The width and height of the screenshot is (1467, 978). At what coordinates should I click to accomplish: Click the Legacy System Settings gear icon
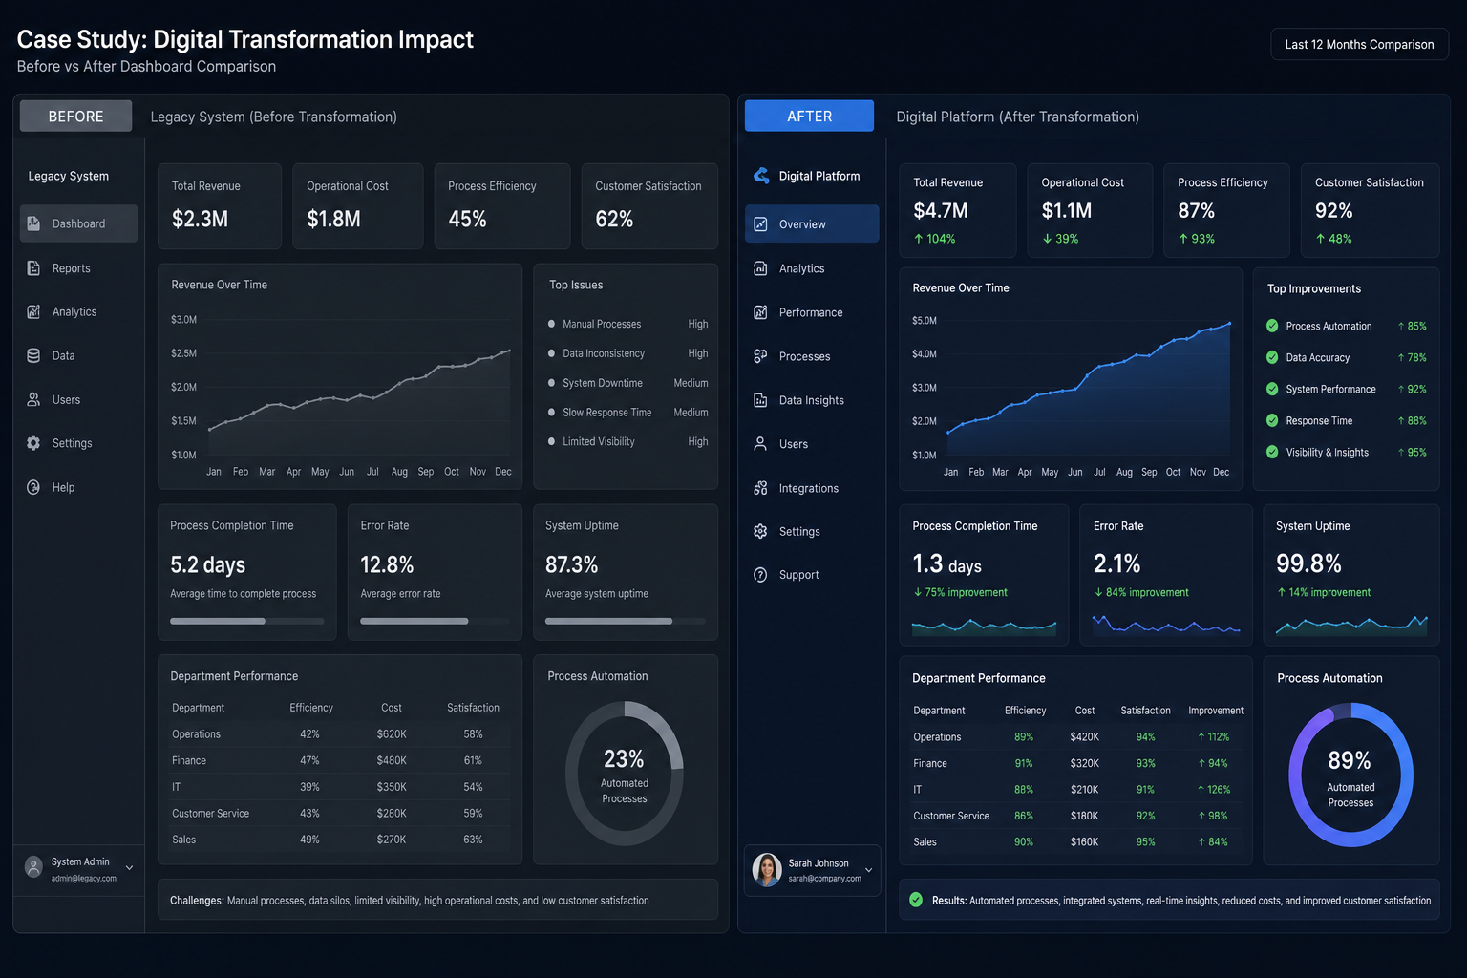point(33,443)
